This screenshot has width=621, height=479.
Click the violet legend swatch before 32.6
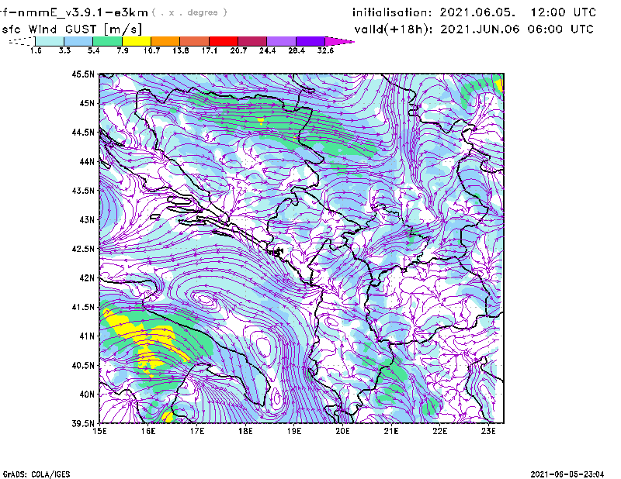coord(310,41)
